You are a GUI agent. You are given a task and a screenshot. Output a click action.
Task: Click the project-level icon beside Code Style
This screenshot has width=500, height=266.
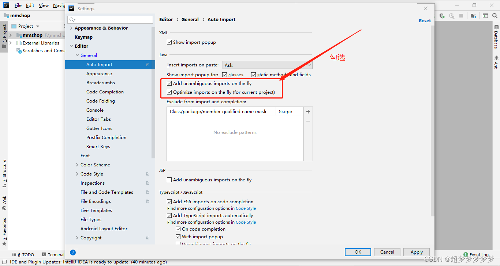147,174
